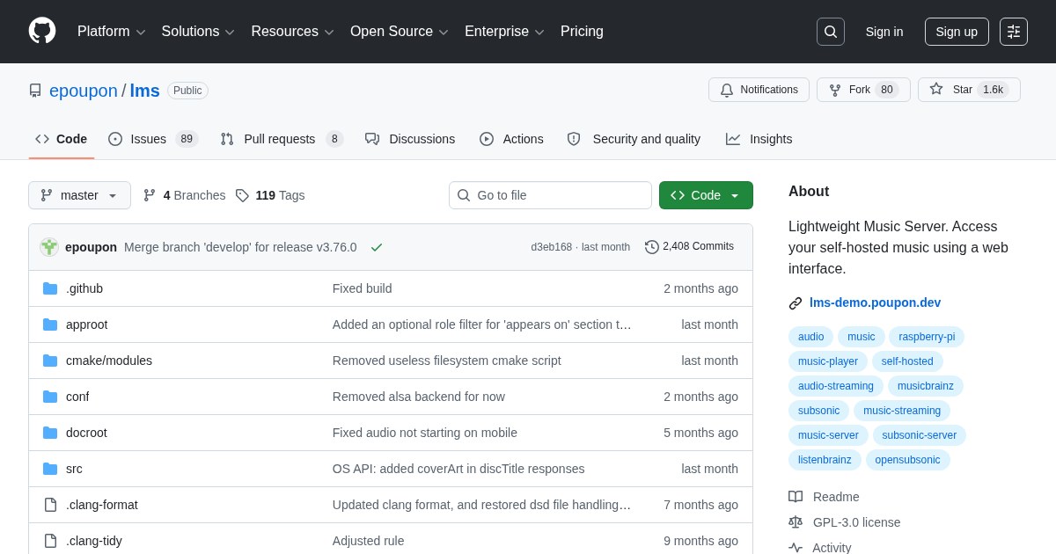This screenshot has height=554, width=1056.
Task: Open the commit history clock icon
Action: click(652, 247)
